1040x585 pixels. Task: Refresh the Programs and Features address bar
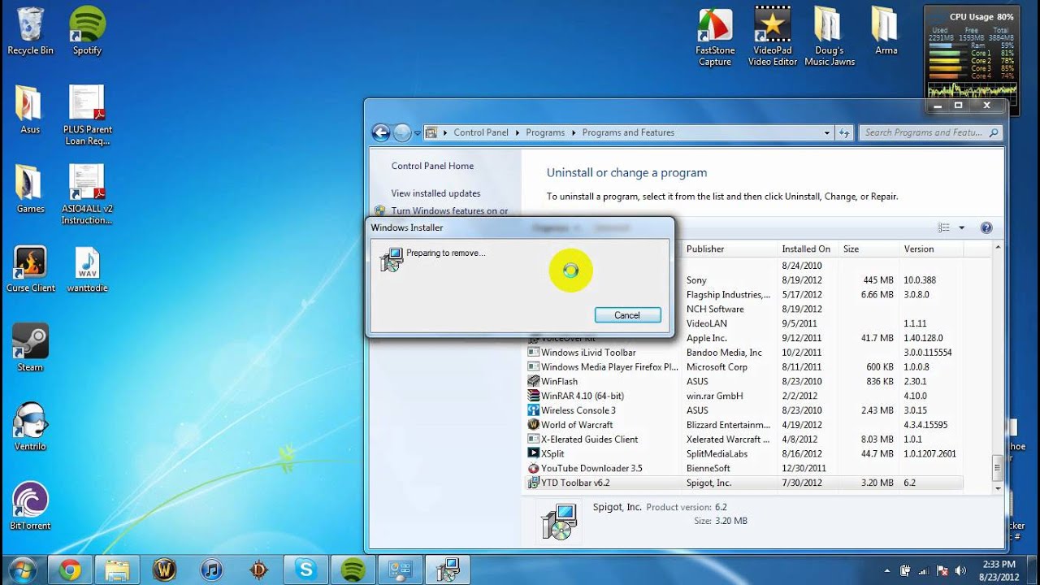click(x=844, y=132)
